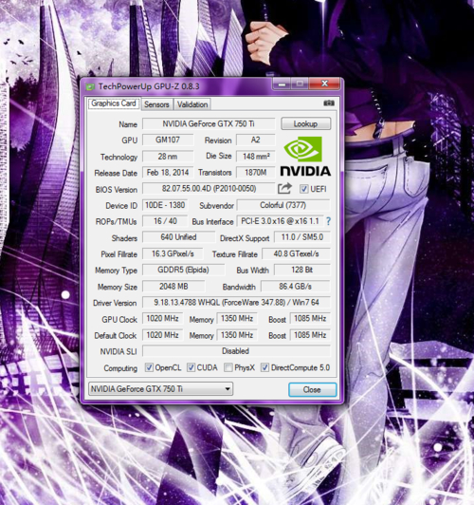This screenshot has height=505, width=474.
Task: Click the Transistors value 1870M
Action: tap(256, 173)
